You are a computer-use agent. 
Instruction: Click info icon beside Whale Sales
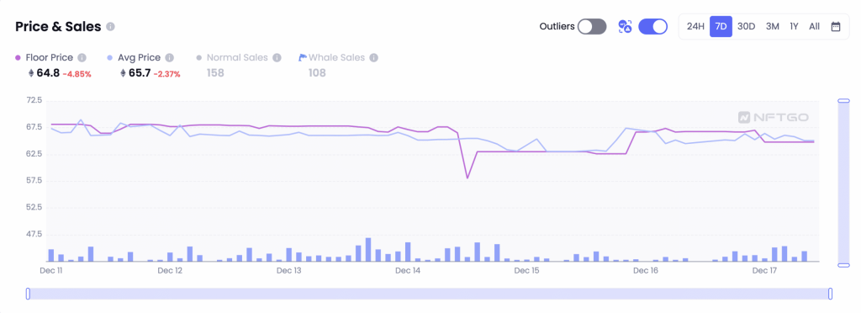374,58
